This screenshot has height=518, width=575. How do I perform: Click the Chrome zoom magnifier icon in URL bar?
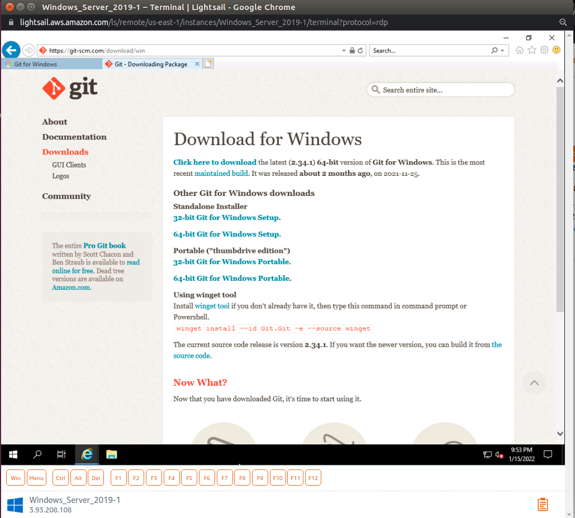coord(563,22)
